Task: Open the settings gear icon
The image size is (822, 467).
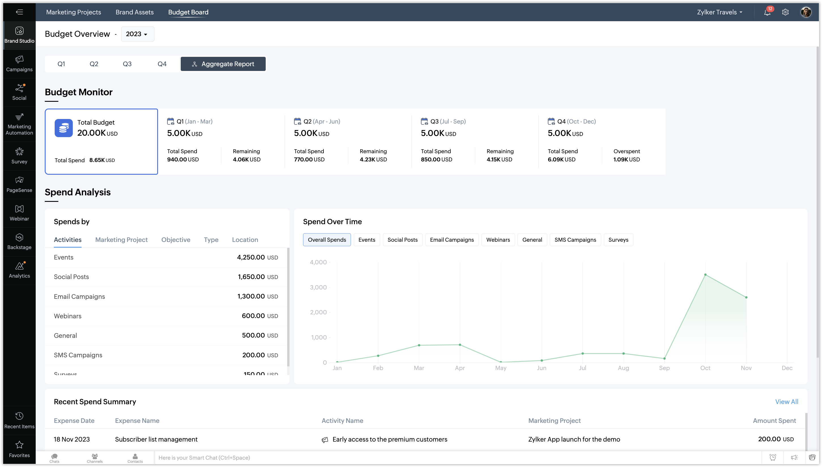Action: pyautogui.click(x=785, y=12)
